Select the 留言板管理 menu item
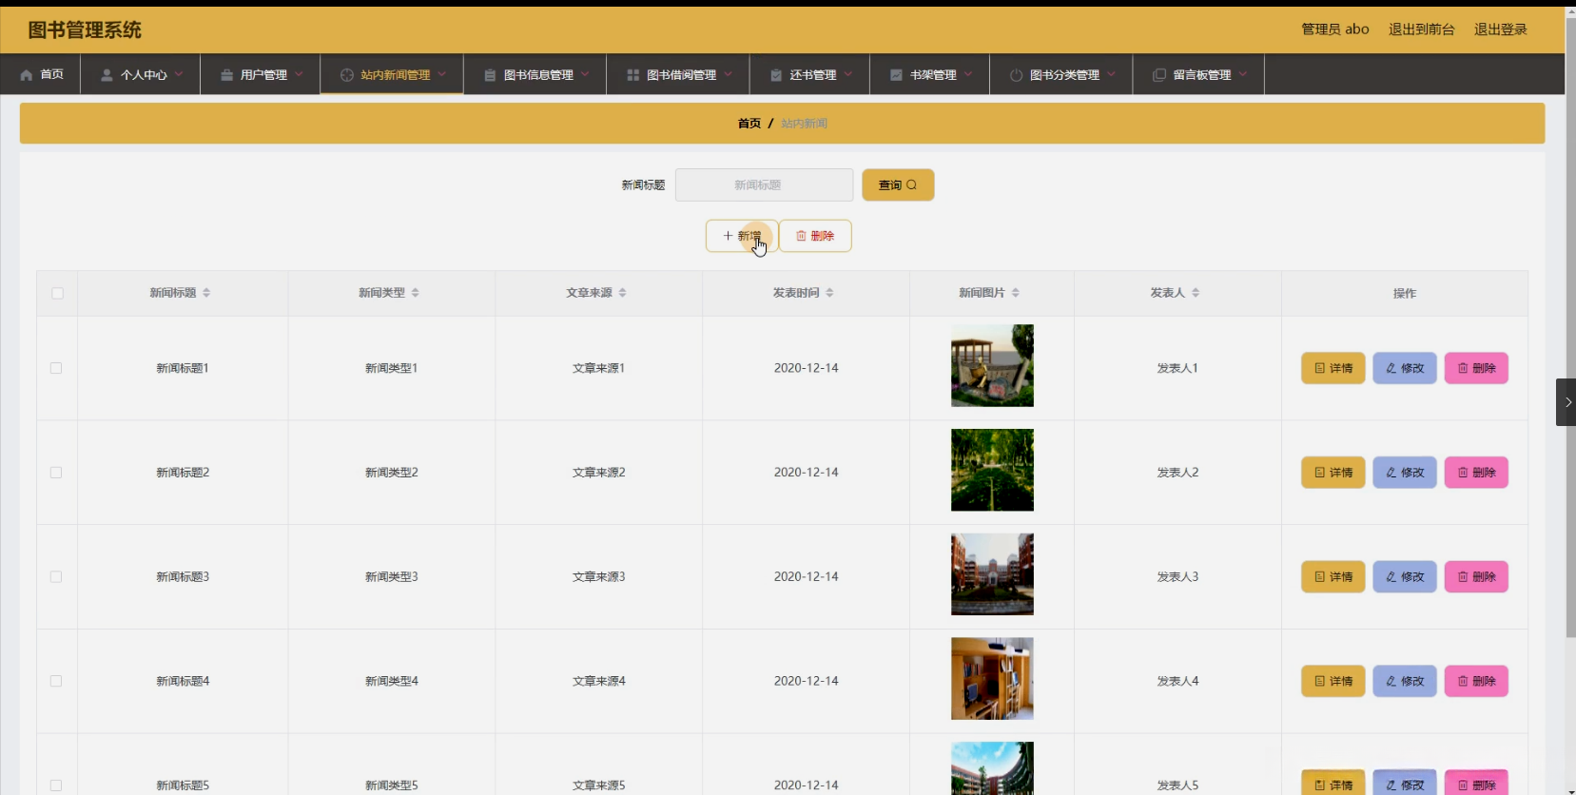Image resolution: width=1576 pixels, height=795 pixels. coord(1199,75)
